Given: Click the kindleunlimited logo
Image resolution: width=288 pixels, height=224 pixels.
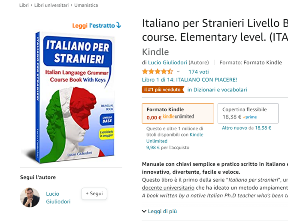Looking at the screenshot, I should (x=178, y=116).
